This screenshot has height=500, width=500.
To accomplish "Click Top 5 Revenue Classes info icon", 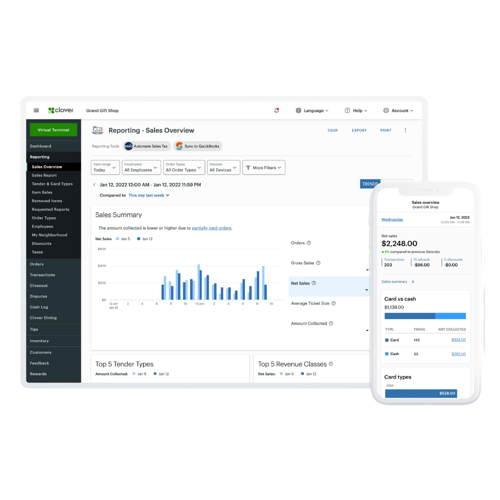I will (x=331, y=364).
